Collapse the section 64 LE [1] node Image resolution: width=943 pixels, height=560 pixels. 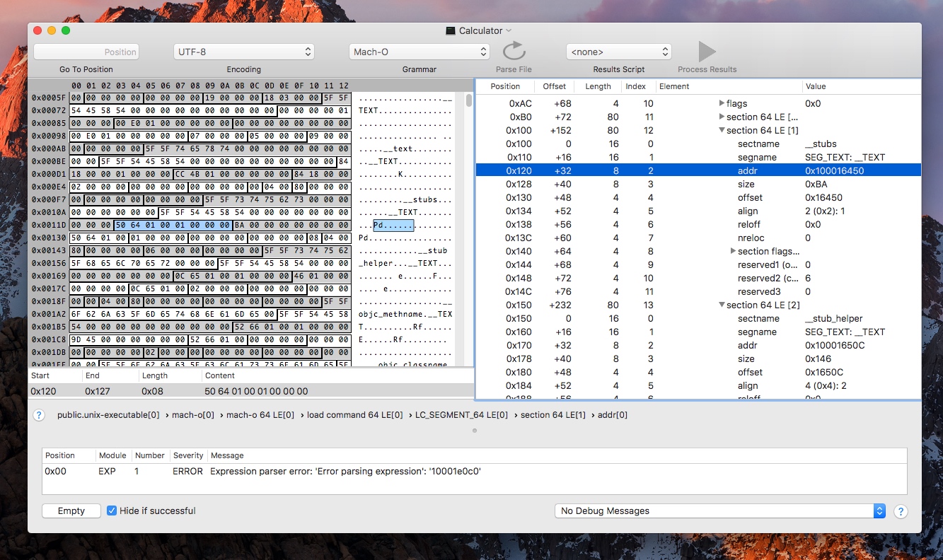coord(722,130)
